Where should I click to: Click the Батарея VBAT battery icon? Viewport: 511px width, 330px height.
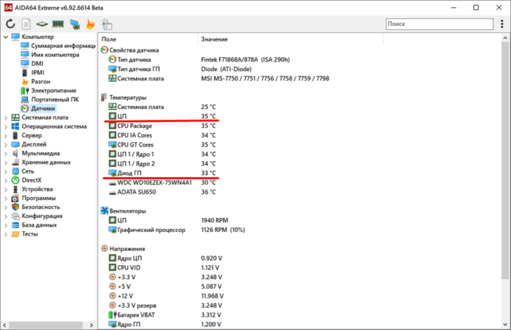[x=113, y=315]
